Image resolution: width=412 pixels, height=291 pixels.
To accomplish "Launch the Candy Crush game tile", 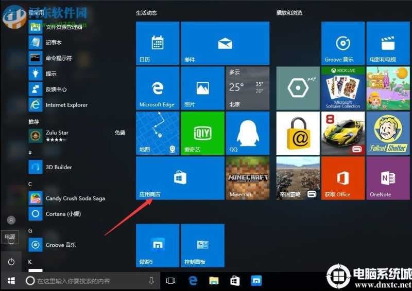I will (x=388, y=88).
